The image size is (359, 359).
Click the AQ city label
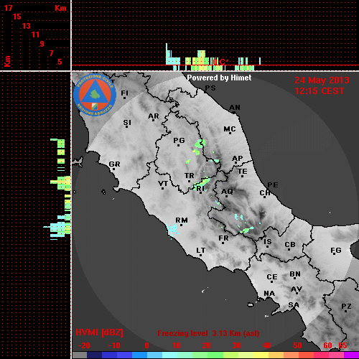tap(227, 192)
